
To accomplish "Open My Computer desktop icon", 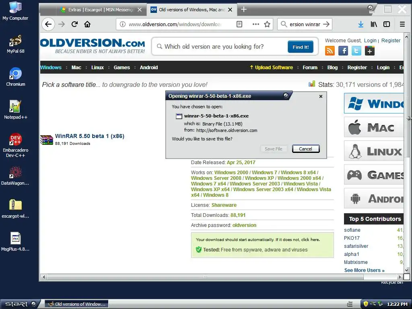I will (15, 11).
